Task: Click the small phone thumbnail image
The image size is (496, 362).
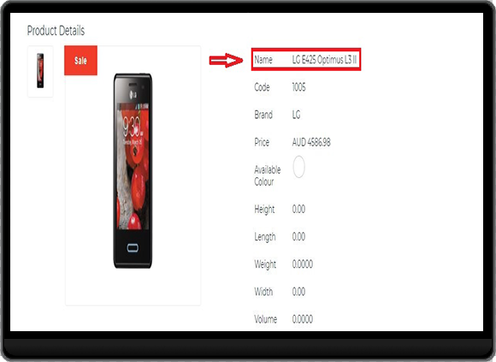Action: point(40,70)
